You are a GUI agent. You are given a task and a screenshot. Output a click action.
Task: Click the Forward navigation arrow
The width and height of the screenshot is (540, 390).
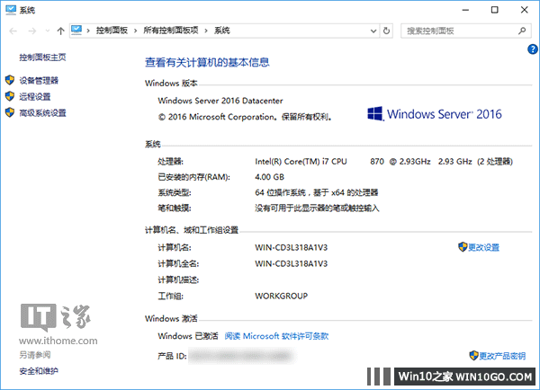click(31, 31)
